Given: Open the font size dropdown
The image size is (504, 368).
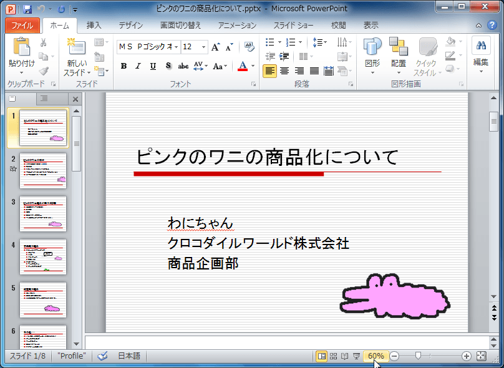Looking at the screenshot, I should tap(203, 47).
